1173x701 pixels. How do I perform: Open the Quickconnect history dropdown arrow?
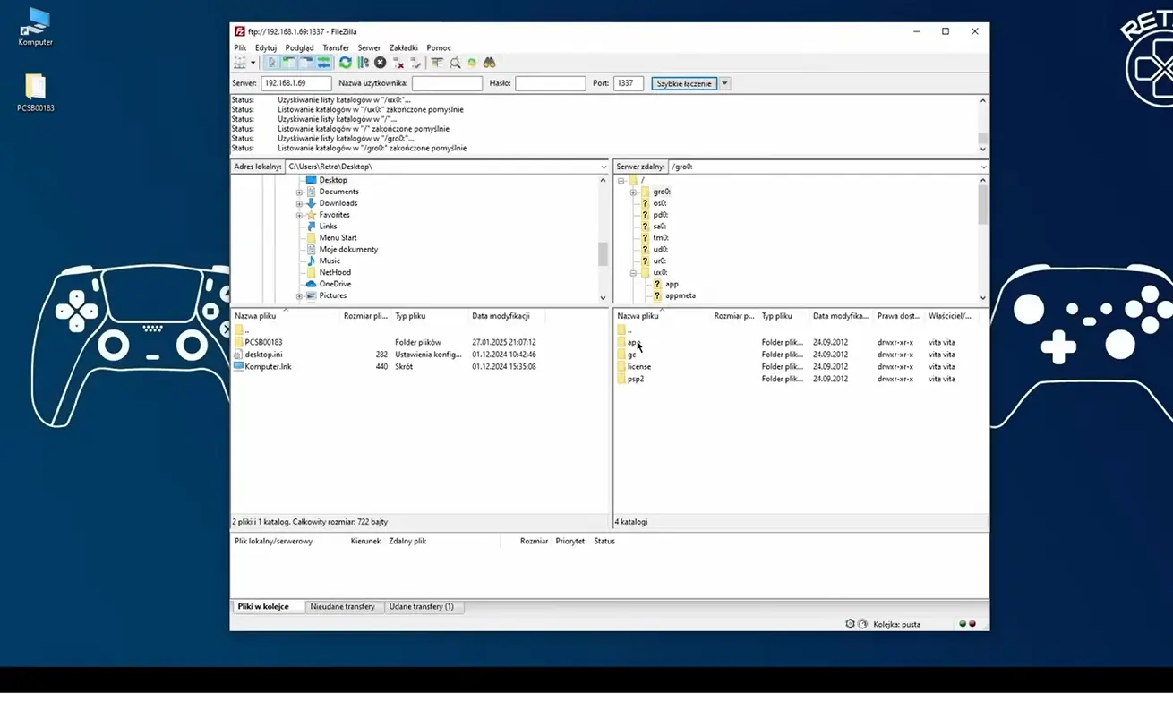tap(725, 83)
